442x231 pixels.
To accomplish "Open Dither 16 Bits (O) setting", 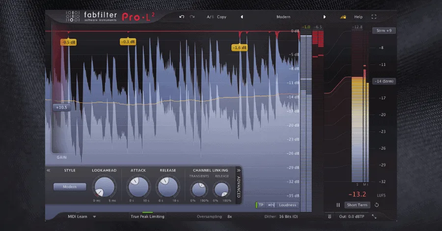I will 281,217.
